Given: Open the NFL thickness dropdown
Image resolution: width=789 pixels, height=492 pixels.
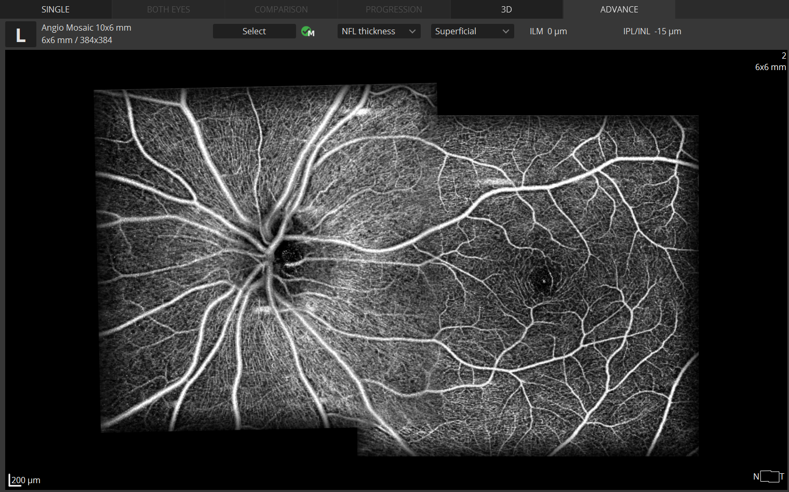Looking at the screenshot, I should point(378,31).
